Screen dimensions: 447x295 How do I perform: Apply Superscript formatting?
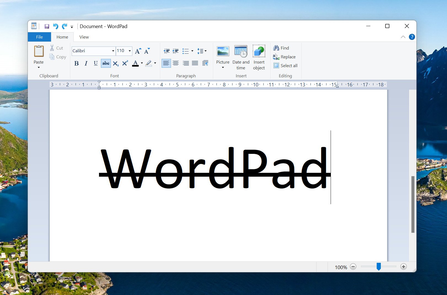125,63
